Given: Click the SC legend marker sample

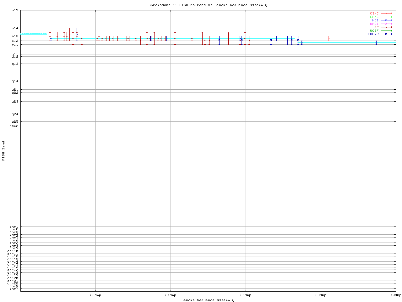Looking at the screenshot, I should 386,27.
